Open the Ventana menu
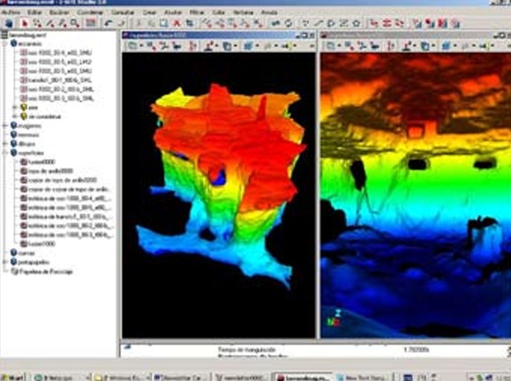The width and height of the screenshot is (511, 381). coord(243,12)
